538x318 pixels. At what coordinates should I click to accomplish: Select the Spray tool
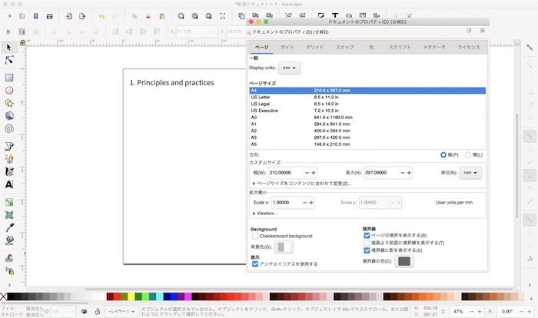coord(9,271)
